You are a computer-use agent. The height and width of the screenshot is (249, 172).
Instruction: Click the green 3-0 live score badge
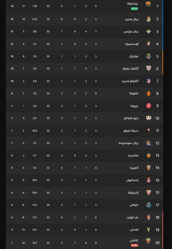[x=134, y=9]
